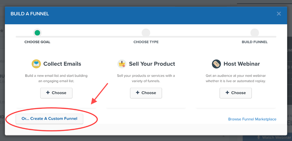Click the CHOOSE GOAL step label
Viewport: 292px width, 141px height.
(37, 42)
